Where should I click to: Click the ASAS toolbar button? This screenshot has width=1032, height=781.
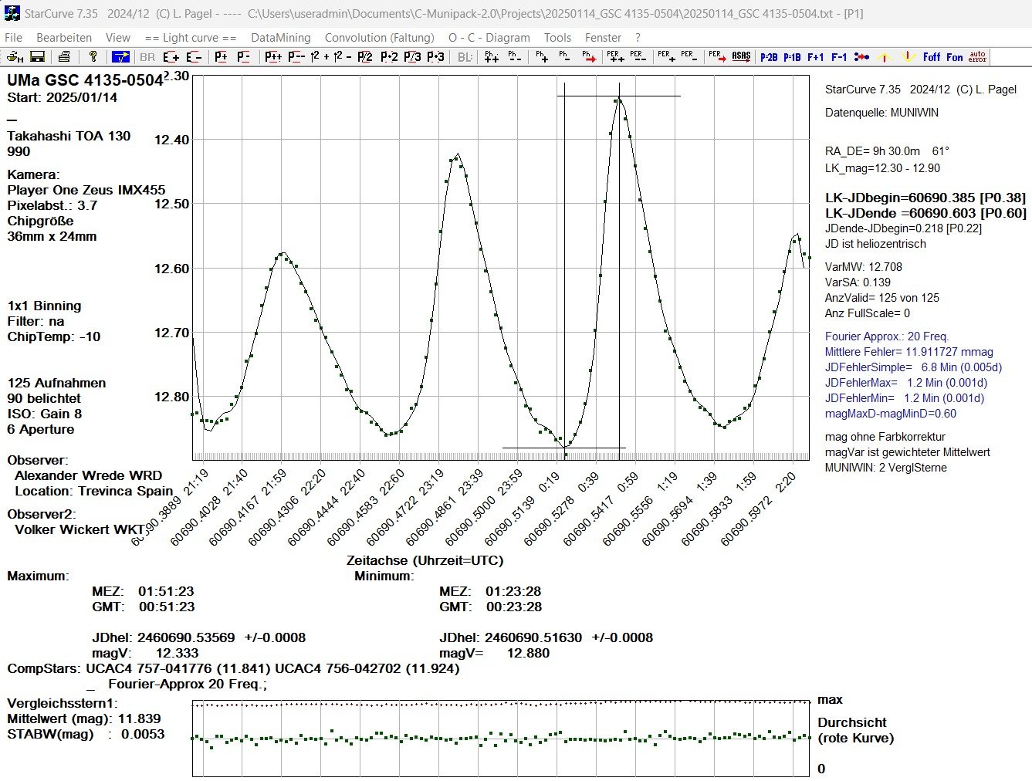pyautogui.click(x=741, y=56)
